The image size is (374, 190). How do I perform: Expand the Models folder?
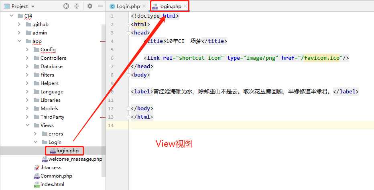27,109
